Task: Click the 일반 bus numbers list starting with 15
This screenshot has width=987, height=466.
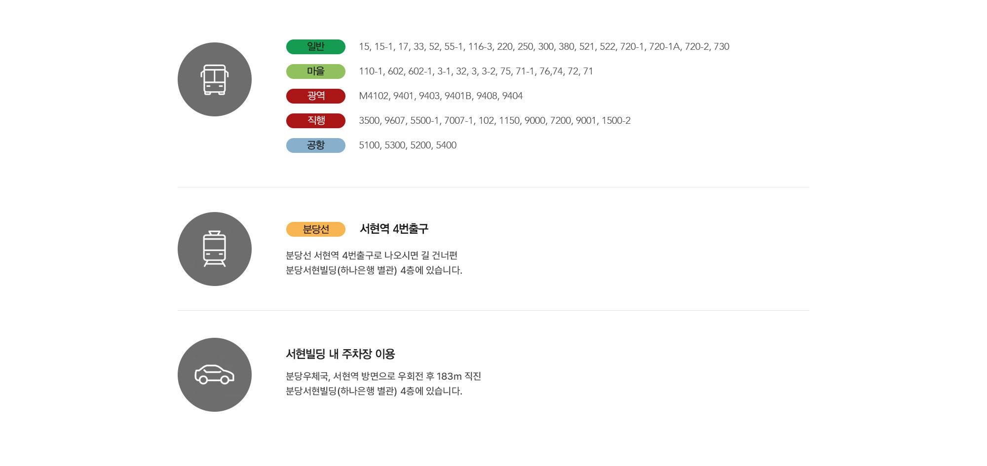Action: 544,47
